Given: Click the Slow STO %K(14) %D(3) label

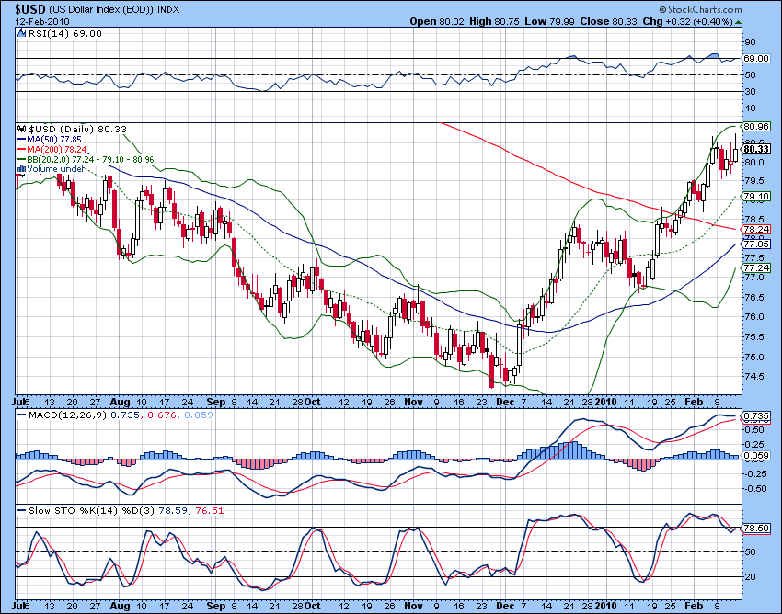Looking at the screenshot, I should click(x=92, y=510).
